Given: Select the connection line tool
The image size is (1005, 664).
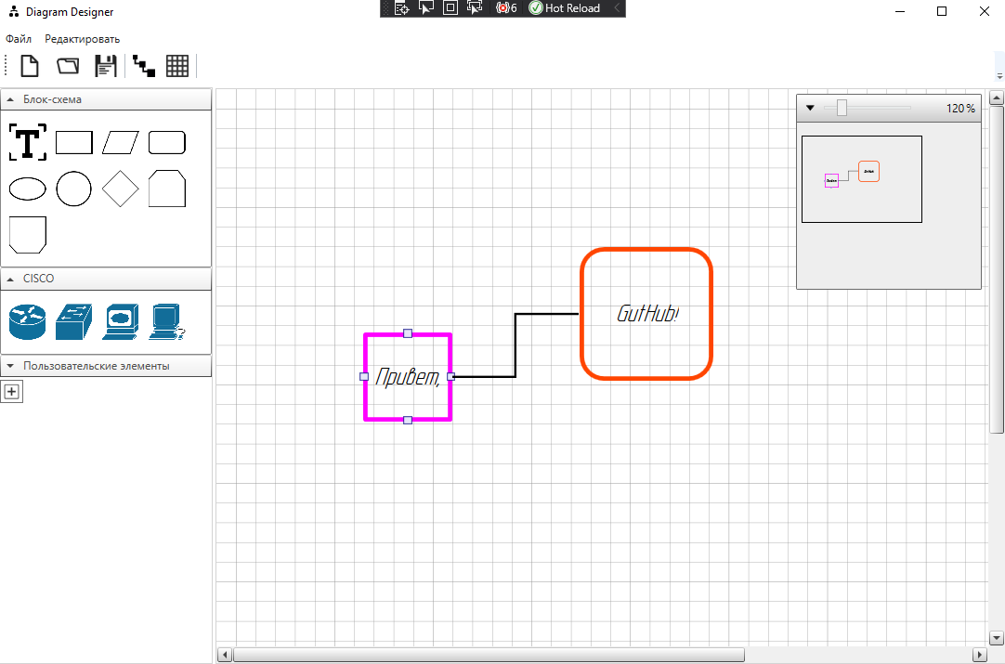Looking at the screenshot, I should (142, 65).
